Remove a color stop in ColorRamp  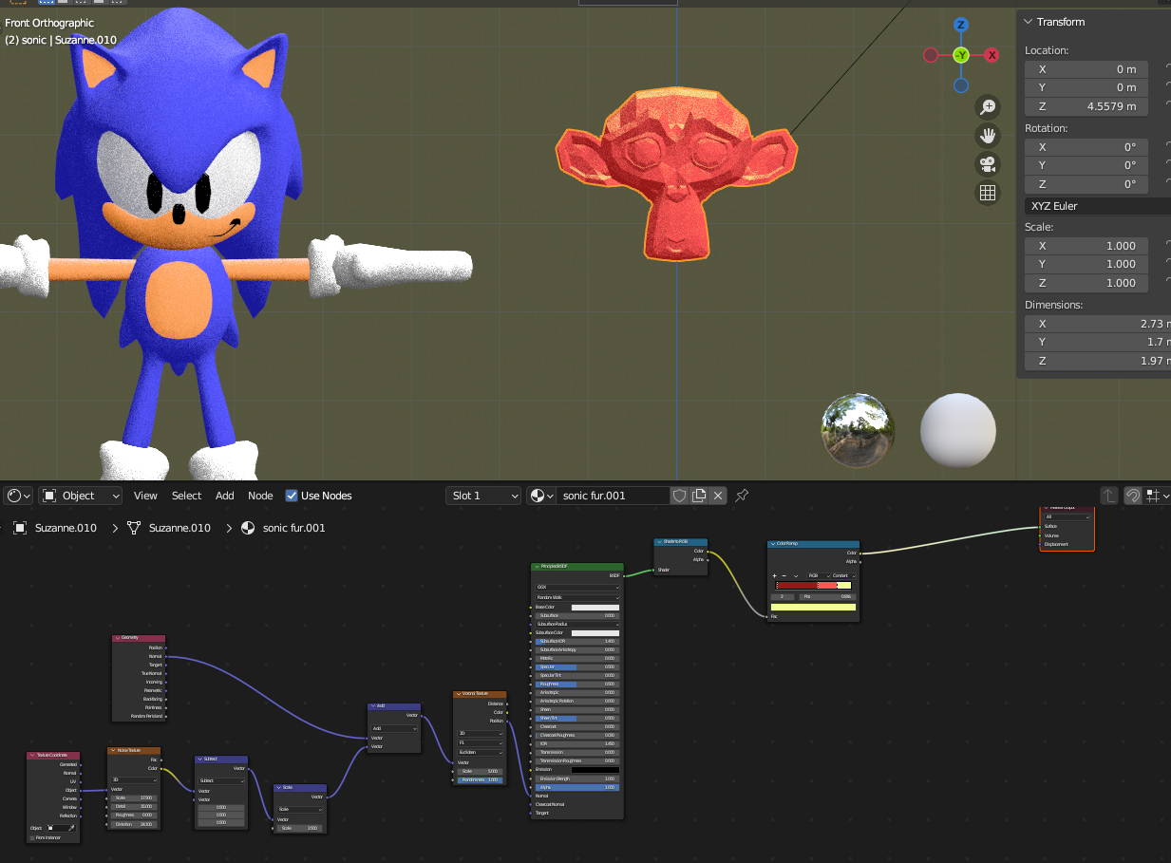[x=784, y=575]
